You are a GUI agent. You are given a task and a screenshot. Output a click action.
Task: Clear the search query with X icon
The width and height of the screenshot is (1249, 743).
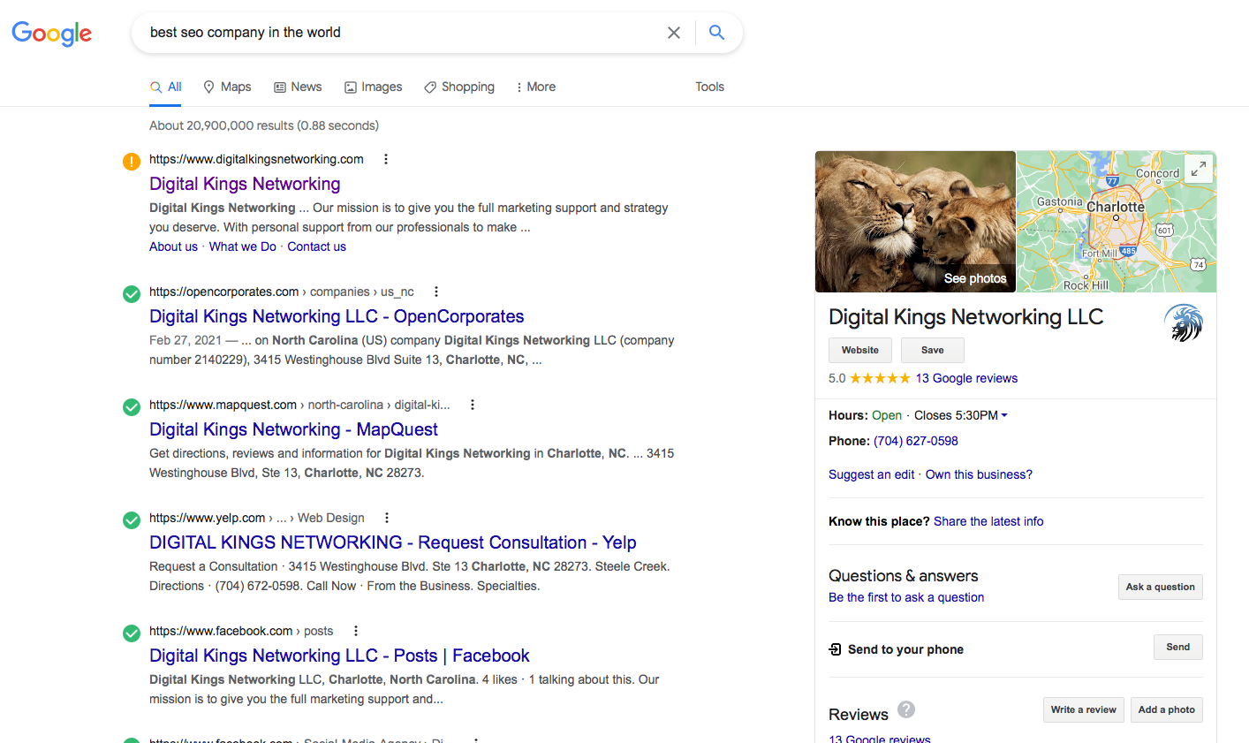(674, 33)
